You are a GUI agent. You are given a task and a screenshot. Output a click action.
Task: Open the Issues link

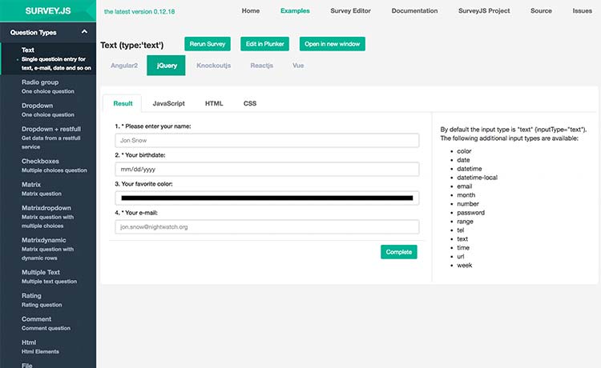point(583,10)
